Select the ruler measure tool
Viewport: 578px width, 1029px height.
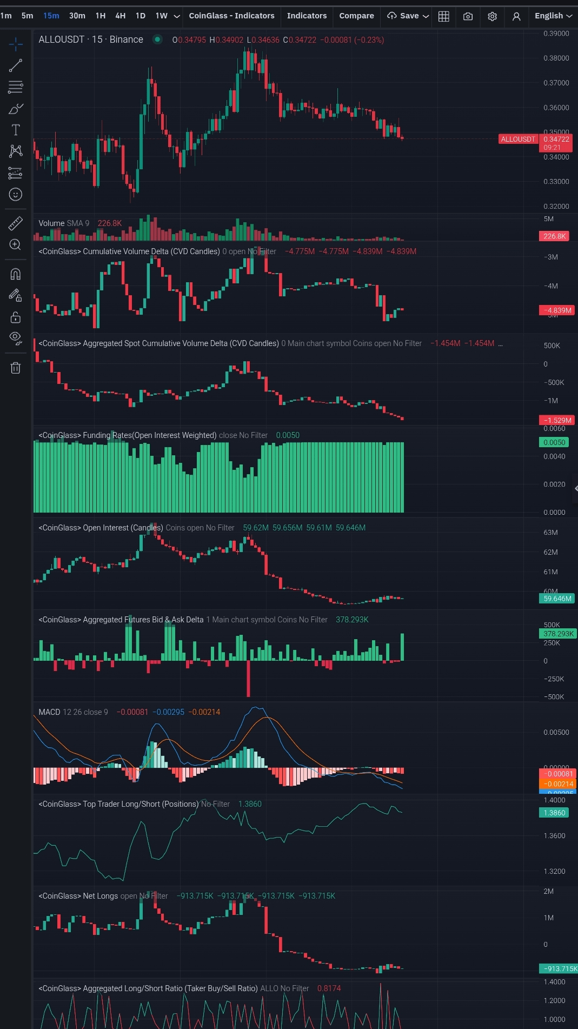pos(16,223)
